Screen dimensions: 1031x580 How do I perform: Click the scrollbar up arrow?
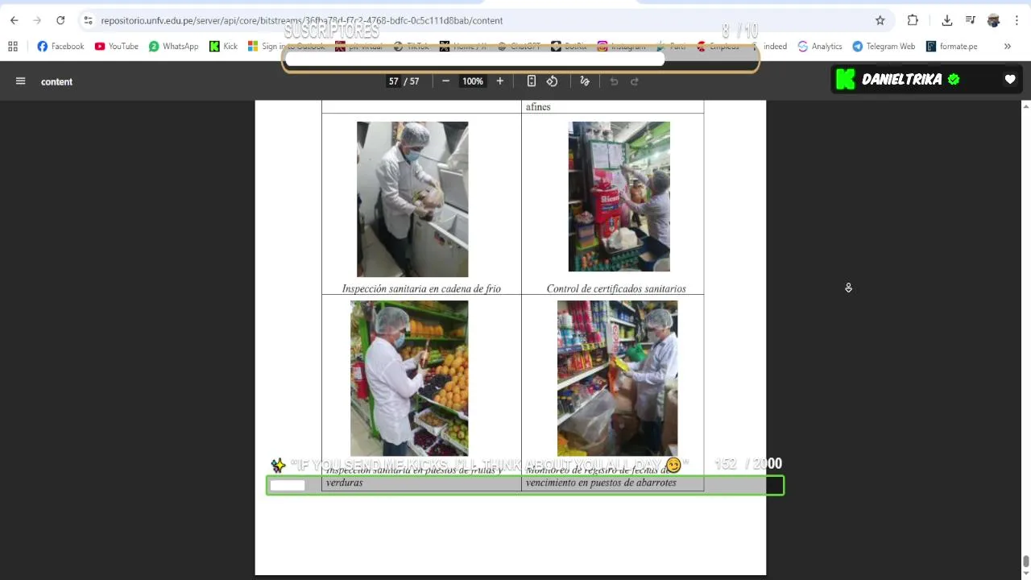1025,106
